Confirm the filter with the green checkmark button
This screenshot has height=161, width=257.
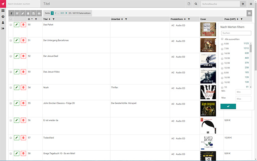click(x=228, y=106)
